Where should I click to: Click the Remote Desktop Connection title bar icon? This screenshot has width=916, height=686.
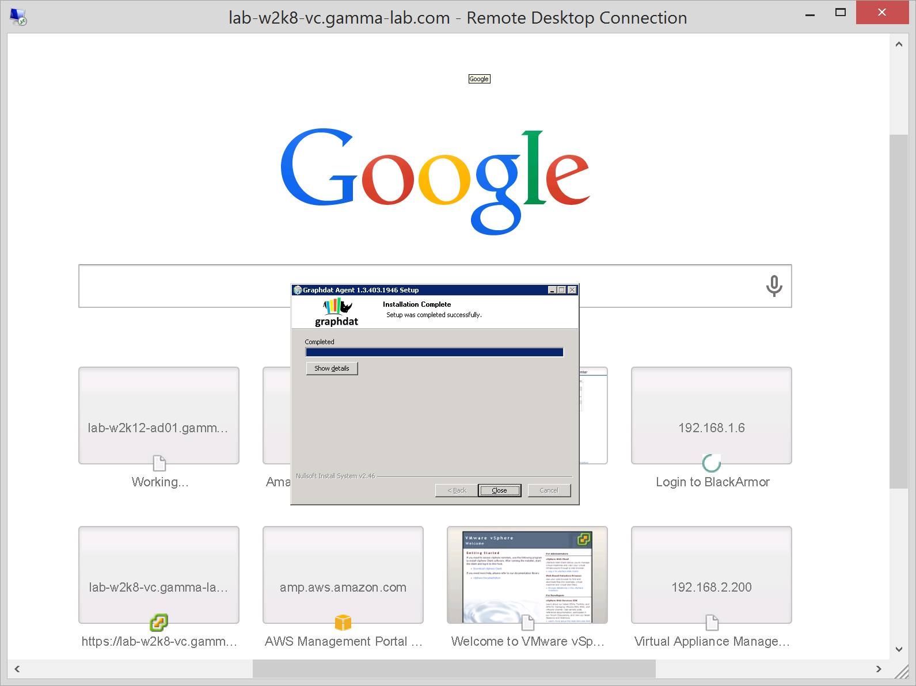(x=18, y=17)
